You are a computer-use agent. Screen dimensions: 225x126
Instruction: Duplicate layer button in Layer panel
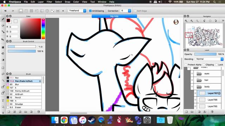coord(199,112)
